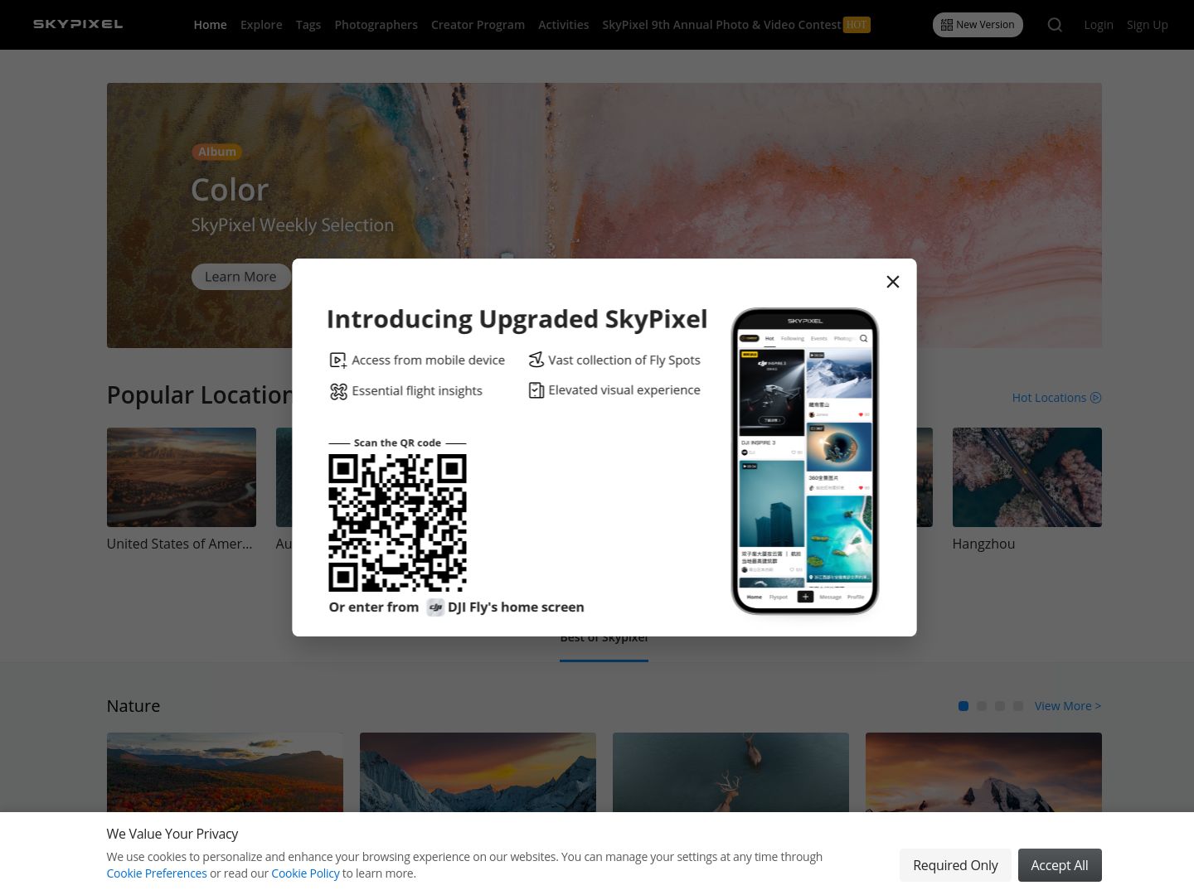Click View More for Nature

click(1068, 706)
